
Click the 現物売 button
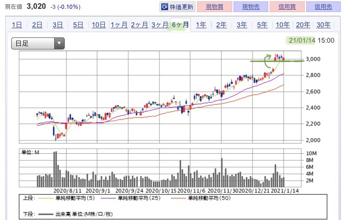coord(251,7)
